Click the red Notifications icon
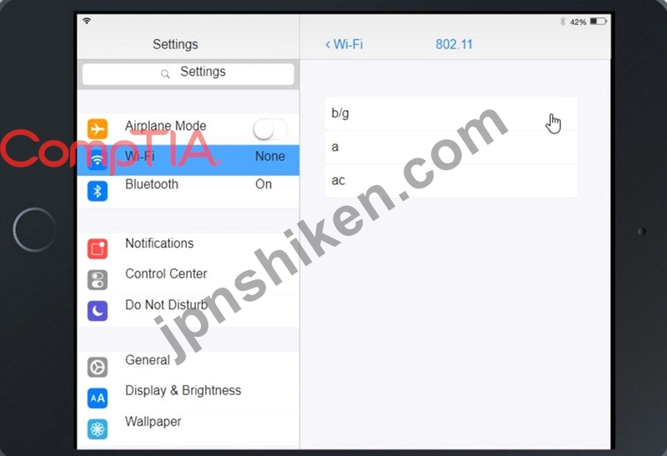 pos(98,249)
